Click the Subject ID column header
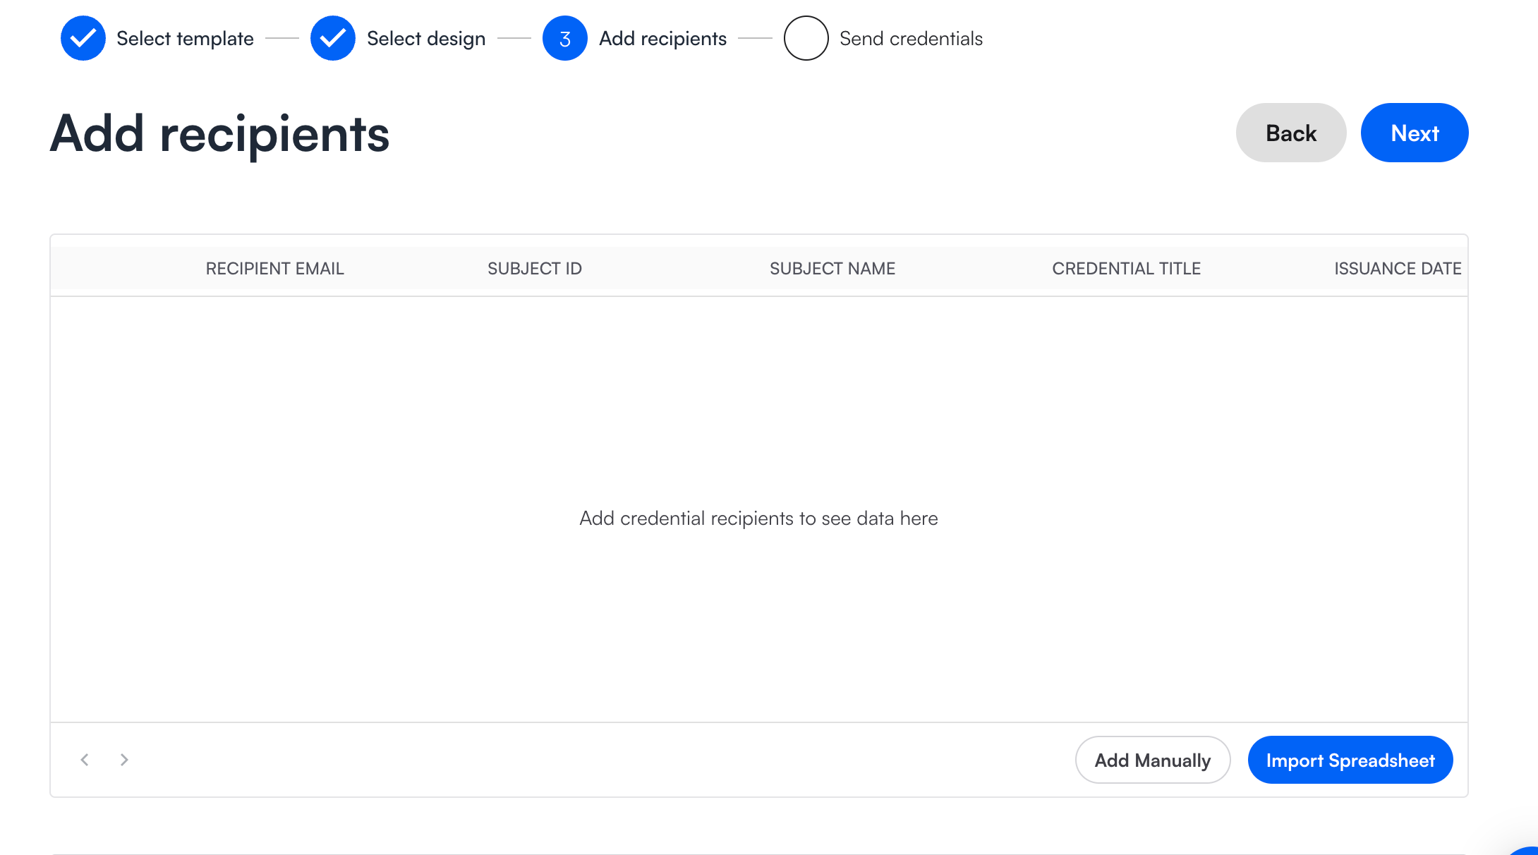 pyautogui.click(x=534, y=269)
